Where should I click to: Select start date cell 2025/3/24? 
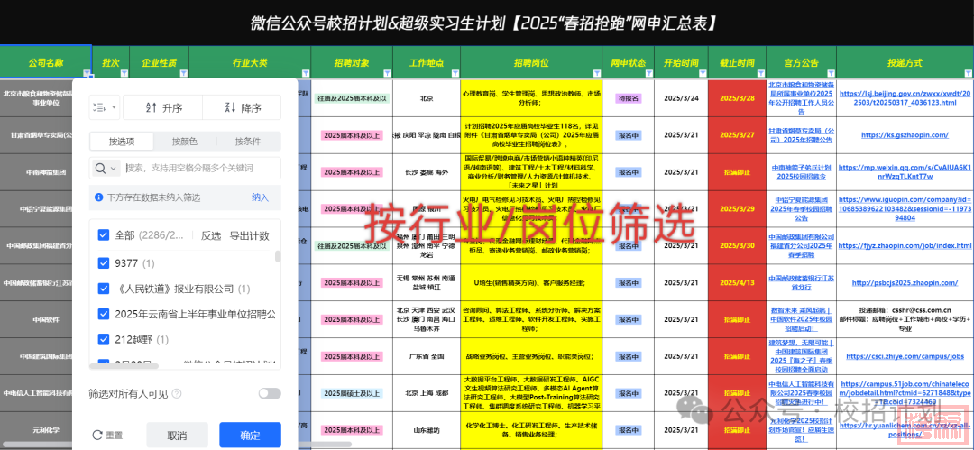682,98
